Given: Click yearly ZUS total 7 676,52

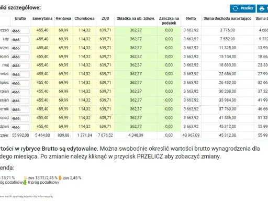Looking at the screenshot, I should click(105, 135).
